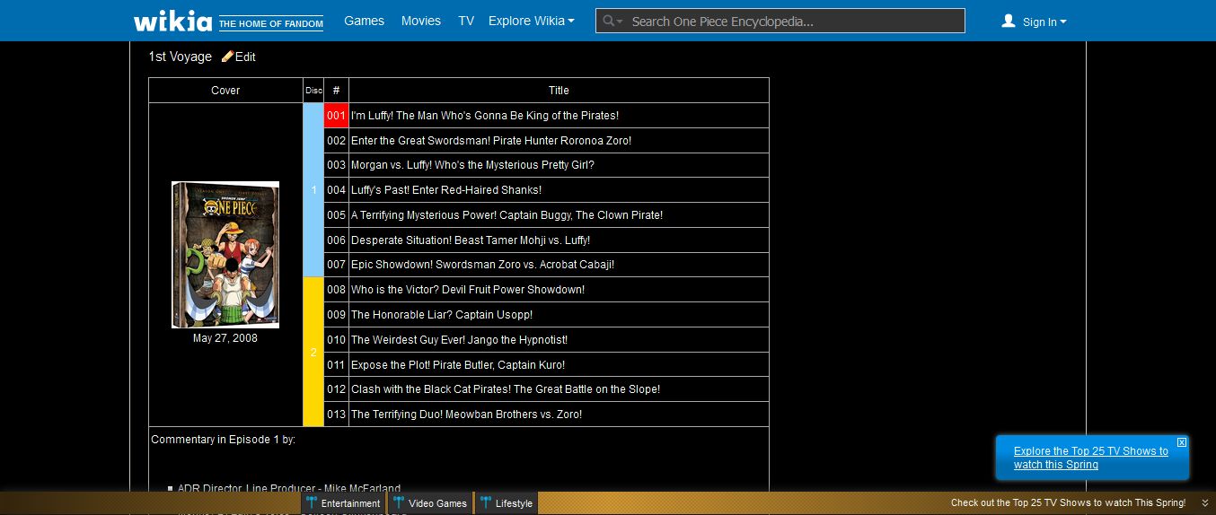1216x515 pixels.
Task: Click title "Morgan vs. Luffy! Who's the Mysterious Pretty Girl?"
Action: 472,165
